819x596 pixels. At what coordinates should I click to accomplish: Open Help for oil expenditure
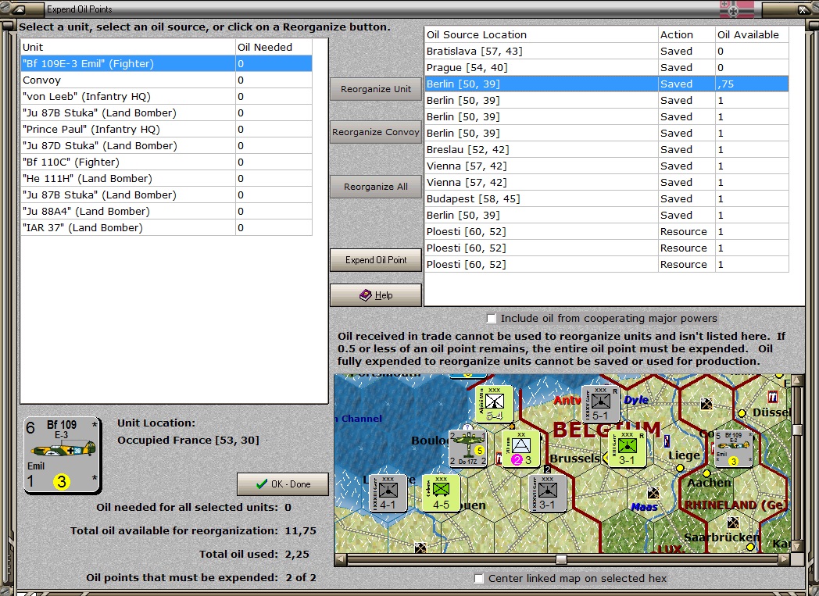coord(376,295)
